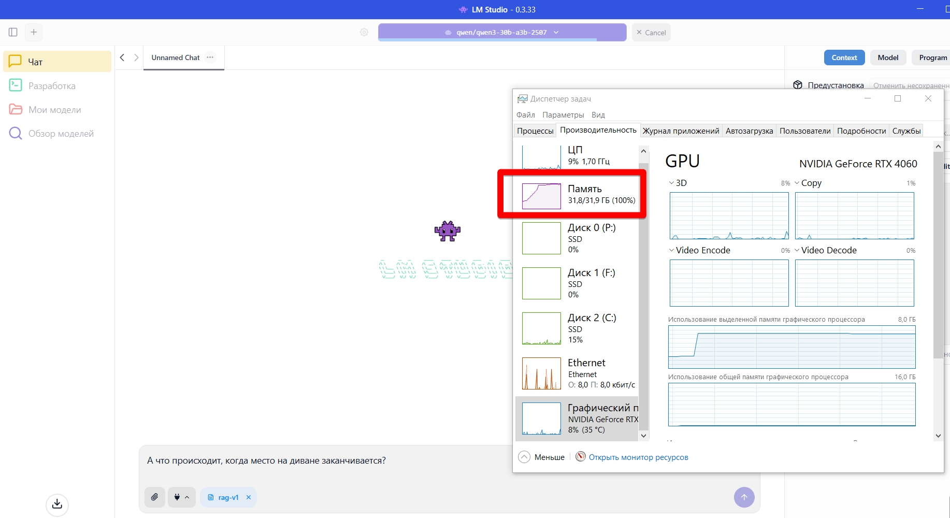
Task: Switch to Пользователи tab
Action: pyautogui.click(x=805, y=131)
